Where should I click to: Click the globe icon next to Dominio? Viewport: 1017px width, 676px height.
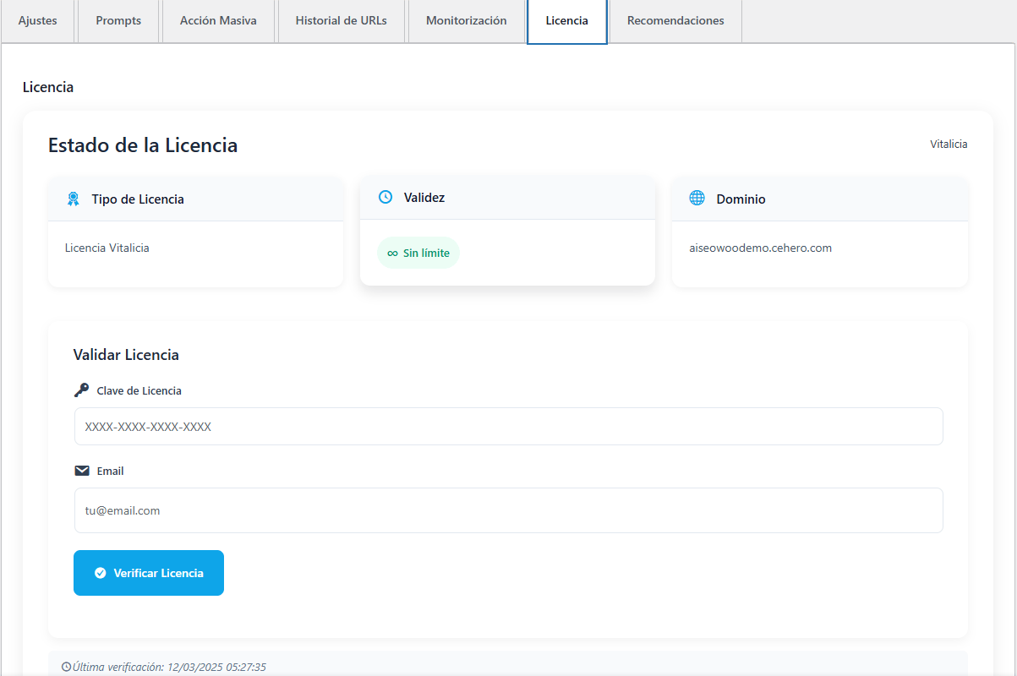pyautogui.click(x=697, y=197)
